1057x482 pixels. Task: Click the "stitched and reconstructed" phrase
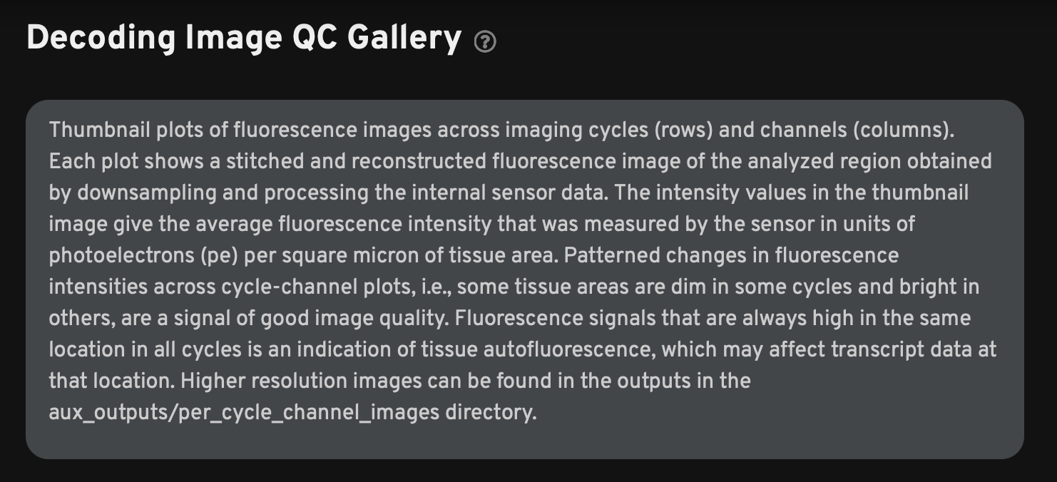[356, 162]
